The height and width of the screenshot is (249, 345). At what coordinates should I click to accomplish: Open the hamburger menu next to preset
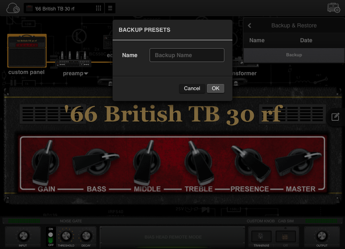tap(110, 8)
